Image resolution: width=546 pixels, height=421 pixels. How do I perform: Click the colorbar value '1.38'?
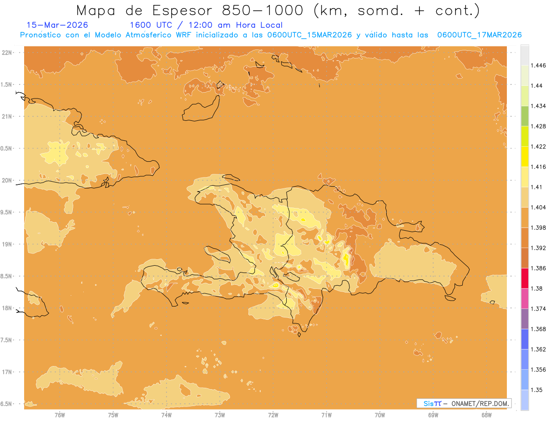(537, 288)
